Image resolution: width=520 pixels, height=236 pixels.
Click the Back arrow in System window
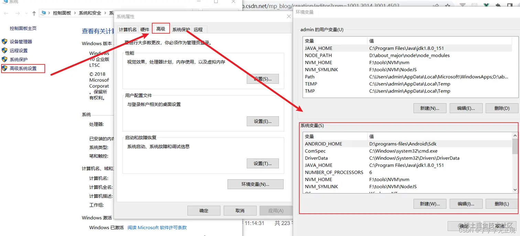pos(7,13)
